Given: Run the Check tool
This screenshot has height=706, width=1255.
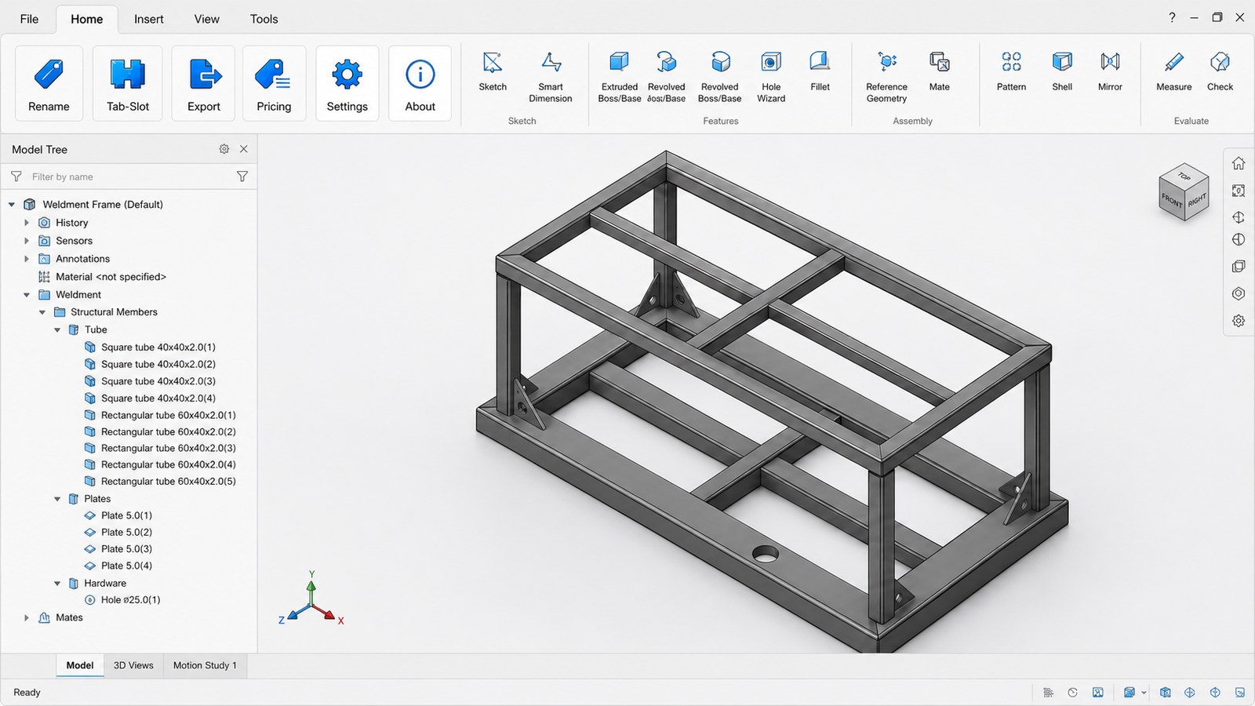Looking at the screenshot, I should click(1220, 71).
